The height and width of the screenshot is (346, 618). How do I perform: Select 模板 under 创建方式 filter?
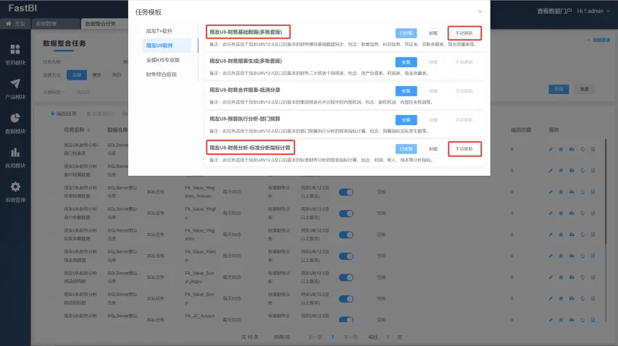[x=96, y=75]
